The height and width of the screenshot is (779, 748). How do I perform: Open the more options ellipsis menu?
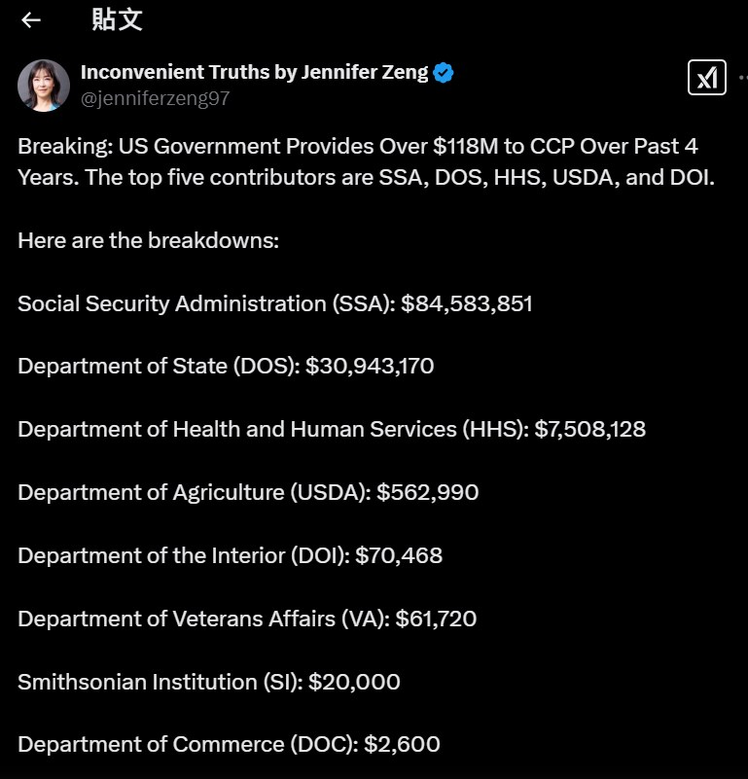point(741,77)
